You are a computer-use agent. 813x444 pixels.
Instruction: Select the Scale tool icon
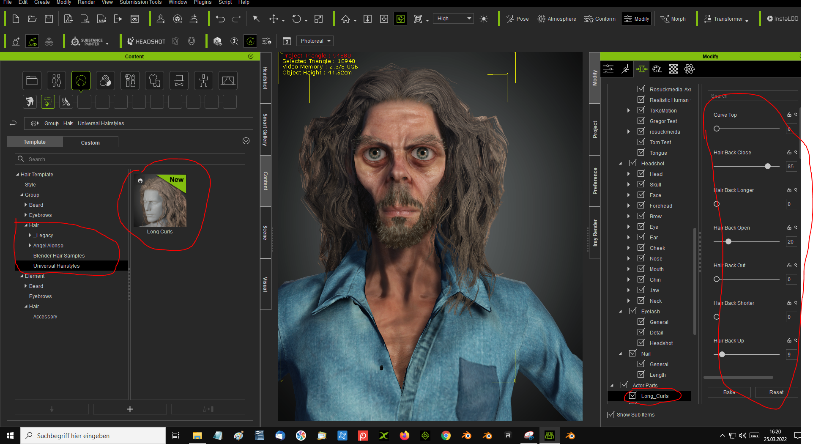(x=318, y=19)
